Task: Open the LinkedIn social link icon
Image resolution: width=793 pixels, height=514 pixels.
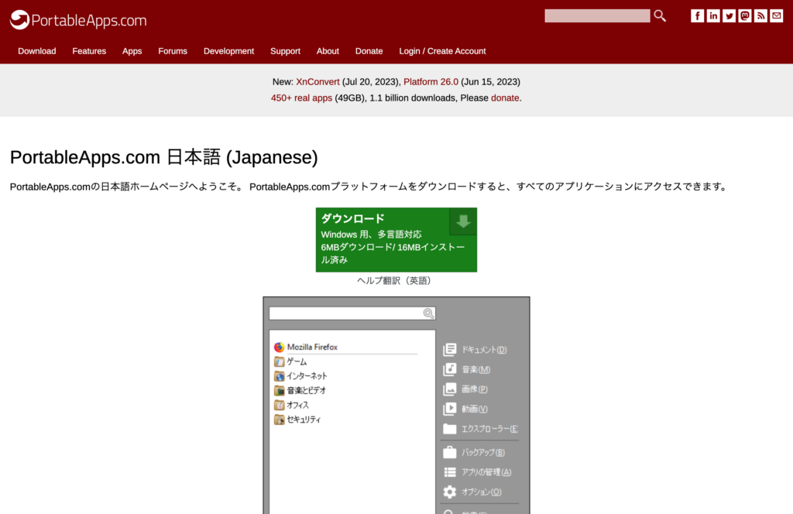Action: pos(713,16)
